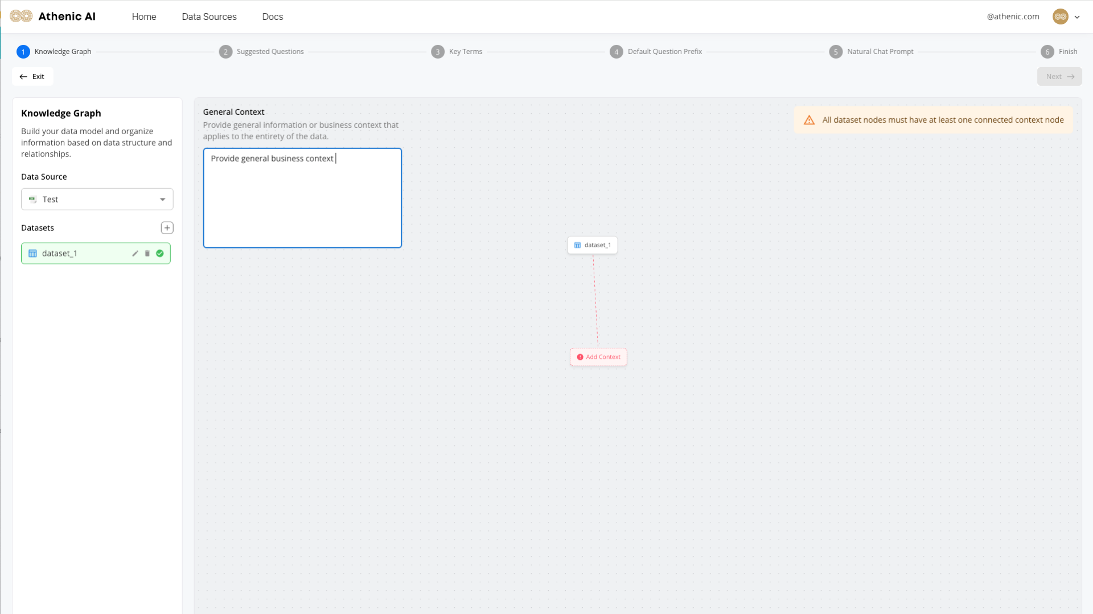Click the pencil edit icon on dataset_1
The height and width of the screenshot is (614, 1093).
coord(135,254)
